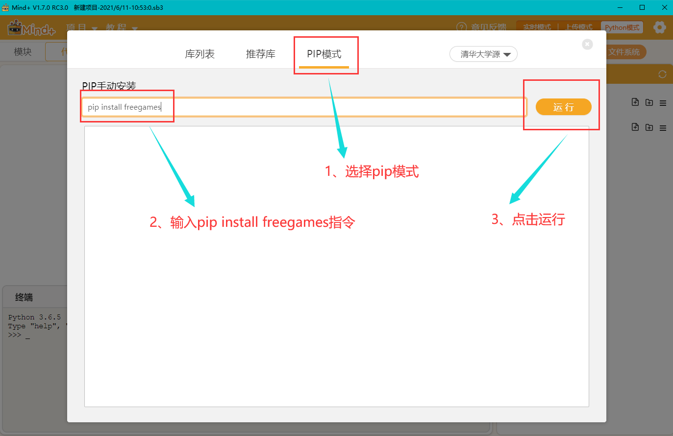Click new-file icon in second file row
The height and width of the screenshot is (436, 673).
click(x=635, y=127)
